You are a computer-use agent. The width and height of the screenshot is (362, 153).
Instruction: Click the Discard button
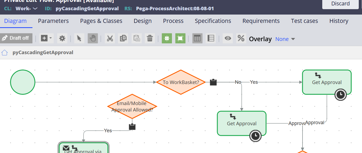(x=341, y=4)
